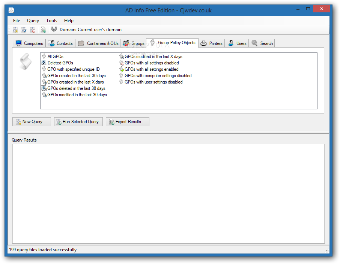Click the domain selection icon in toolbar
340x264 pixels.
coord(54,29)
